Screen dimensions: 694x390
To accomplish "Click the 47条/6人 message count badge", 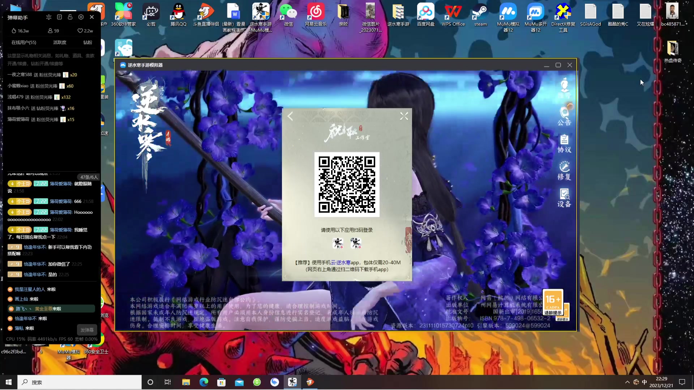I will pyautogui.click(x=89, y=177).
